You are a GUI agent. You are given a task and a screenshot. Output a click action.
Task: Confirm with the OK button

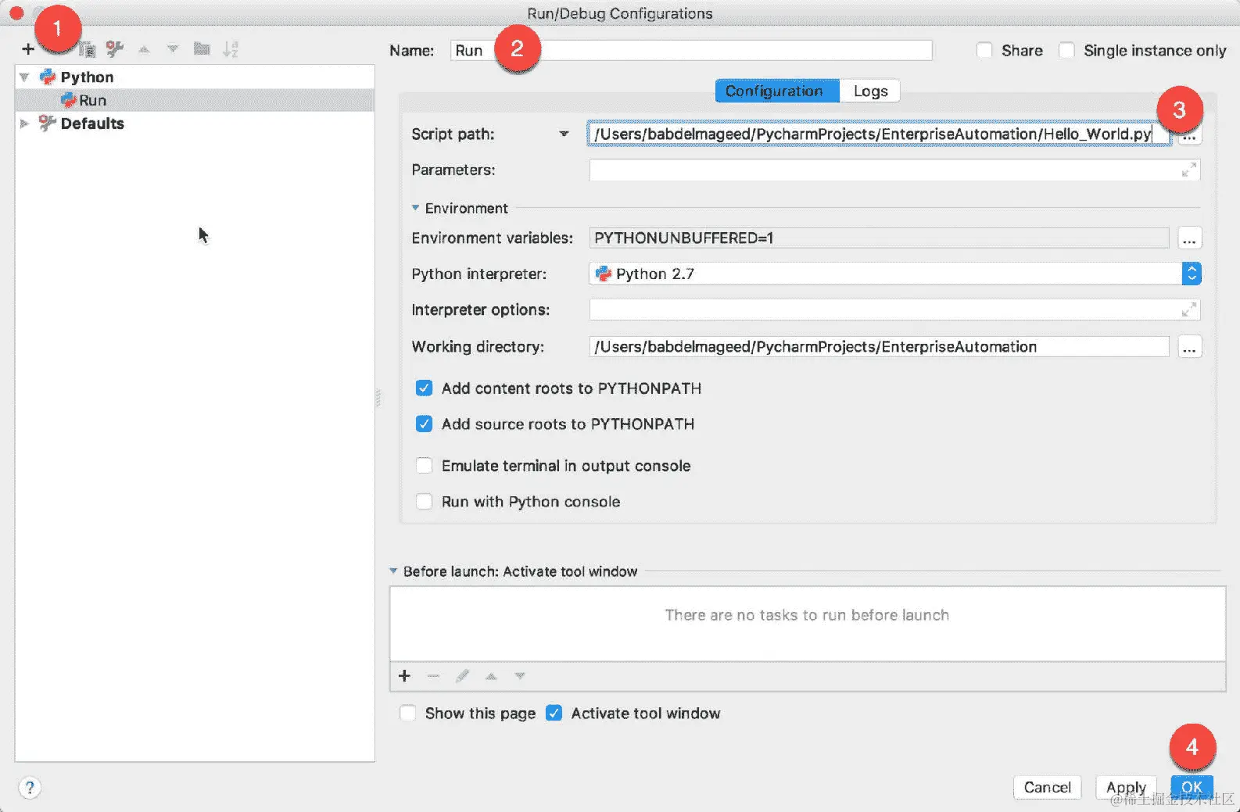1192,788
